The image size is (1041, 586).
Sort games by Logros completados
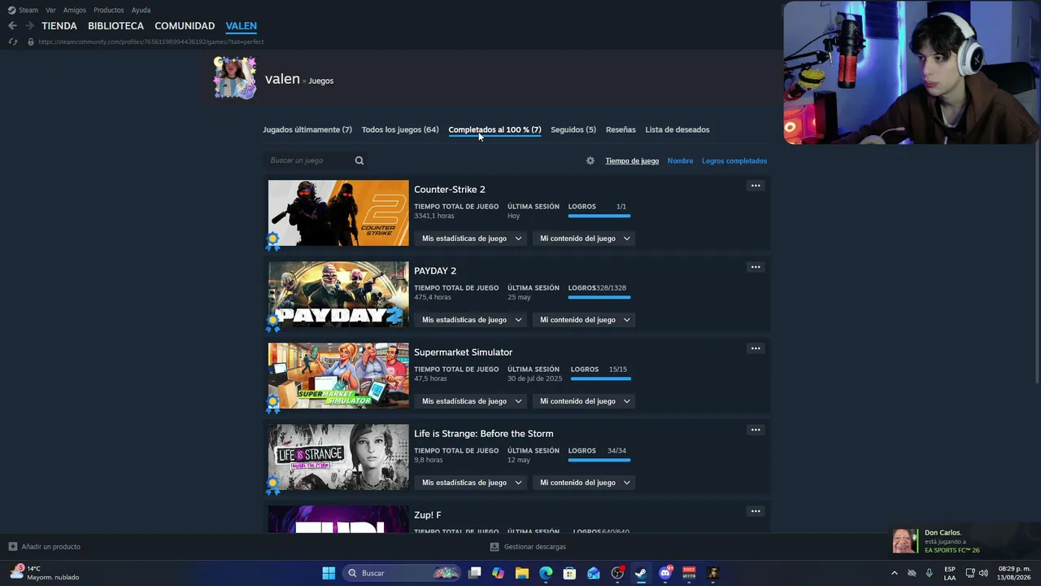point(734,161)
